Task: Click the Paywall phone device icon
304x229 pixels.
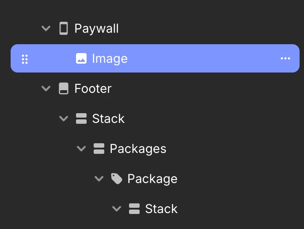Action: coord(63,28)
